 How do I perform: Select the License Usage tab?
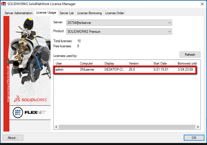pos(46,13)
